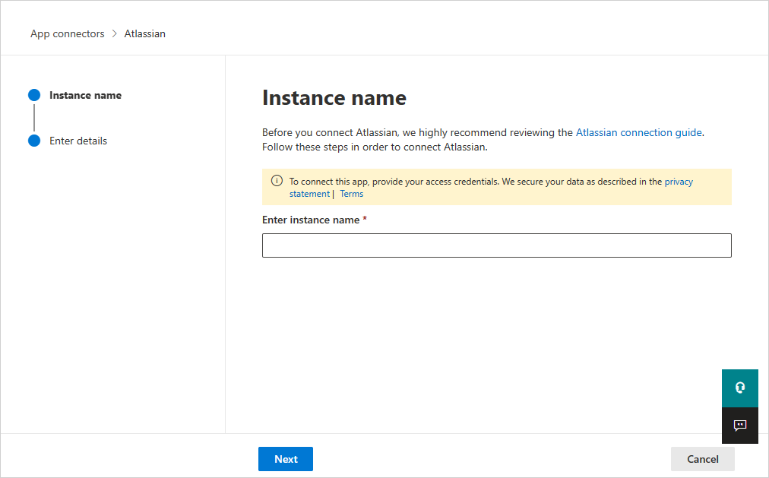
Task: Open the teal support headset icon
Action: pyautogui.click(x=739, y=388)
